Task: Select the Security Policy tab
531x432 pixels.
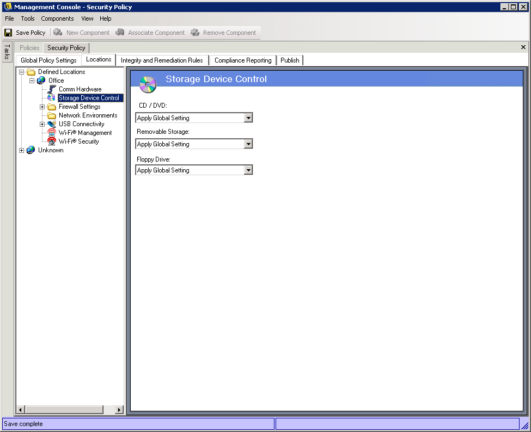Action: pos(66,48)
